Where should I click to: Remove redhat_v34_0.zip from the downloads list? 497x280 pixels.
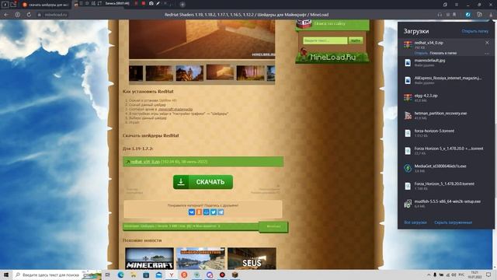click(x=487, y=43)
